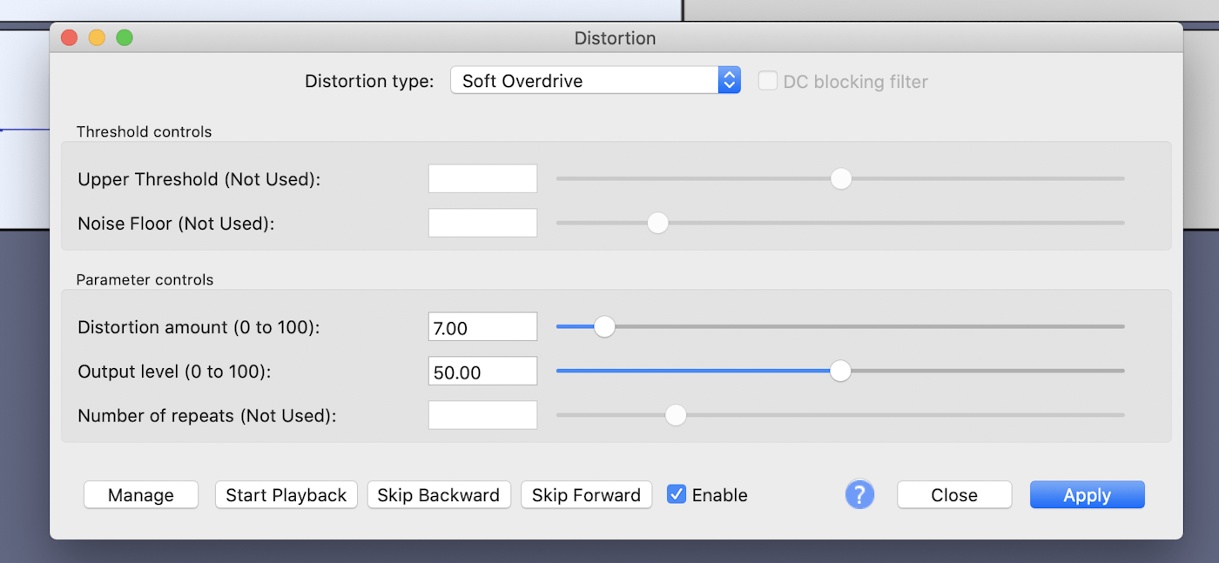Click the Distortion amount slider handle

[604, 327]
